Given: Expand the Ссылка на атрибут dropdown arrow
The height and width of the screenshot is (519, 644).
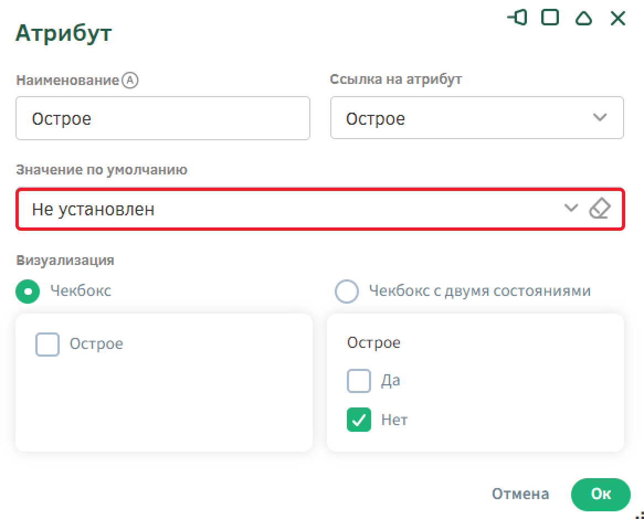Looking at the screenshot, I should [599, 118].
